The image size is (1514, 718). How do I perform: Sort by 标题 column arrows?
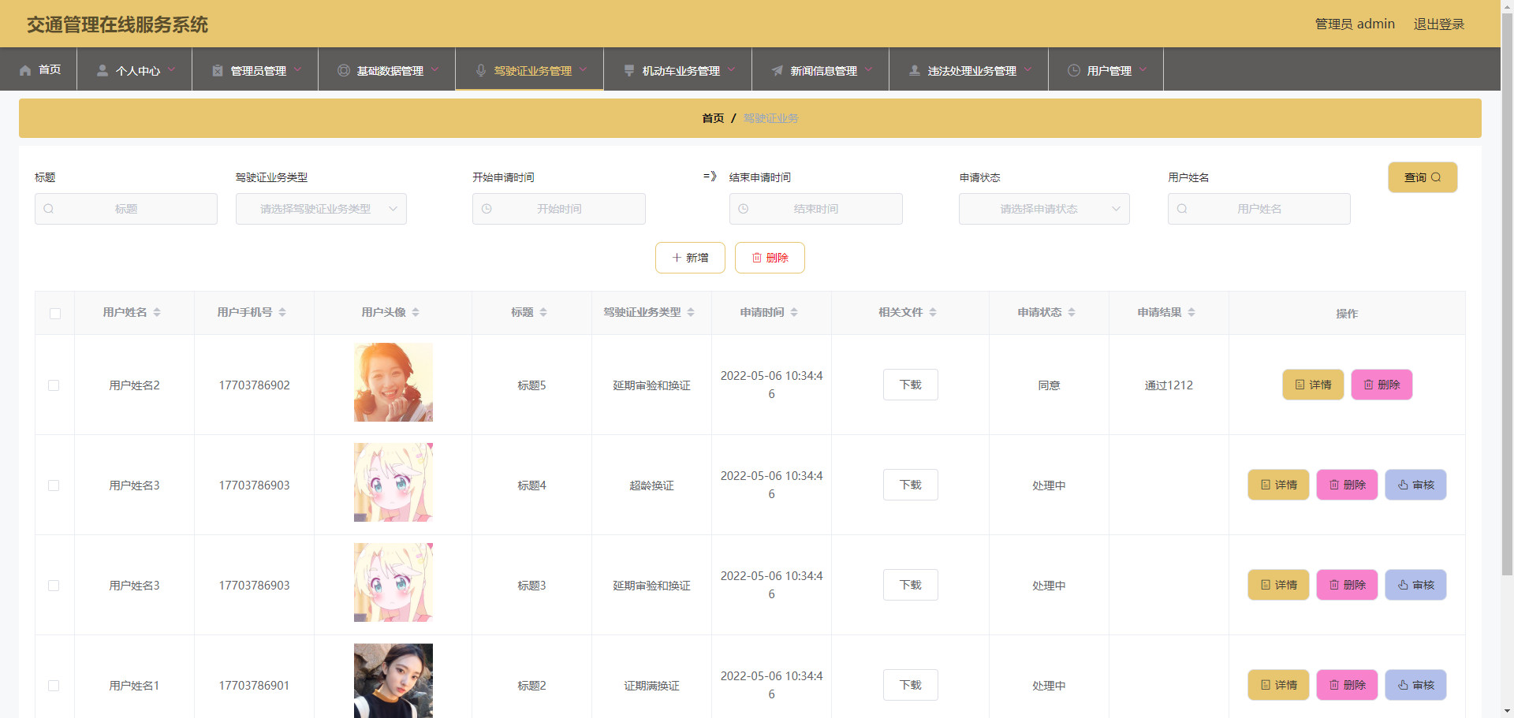click(543, 312)
